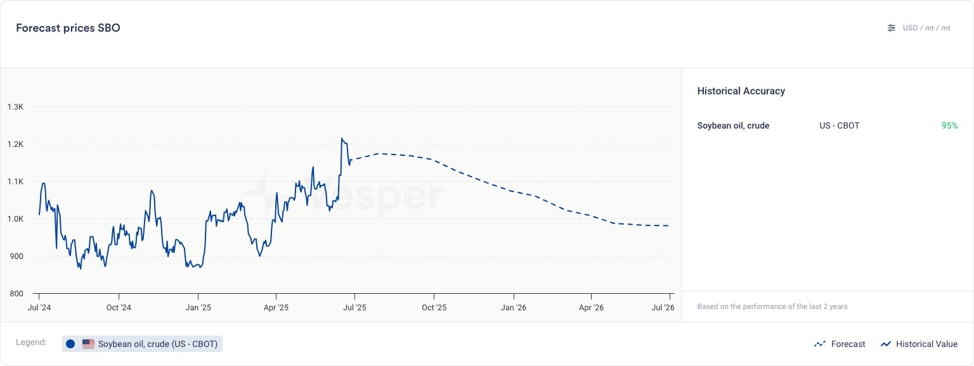Screen dimensions: 974x366
Task: Click the 1.3K y-axis label
Action: [x=15, y=107]
